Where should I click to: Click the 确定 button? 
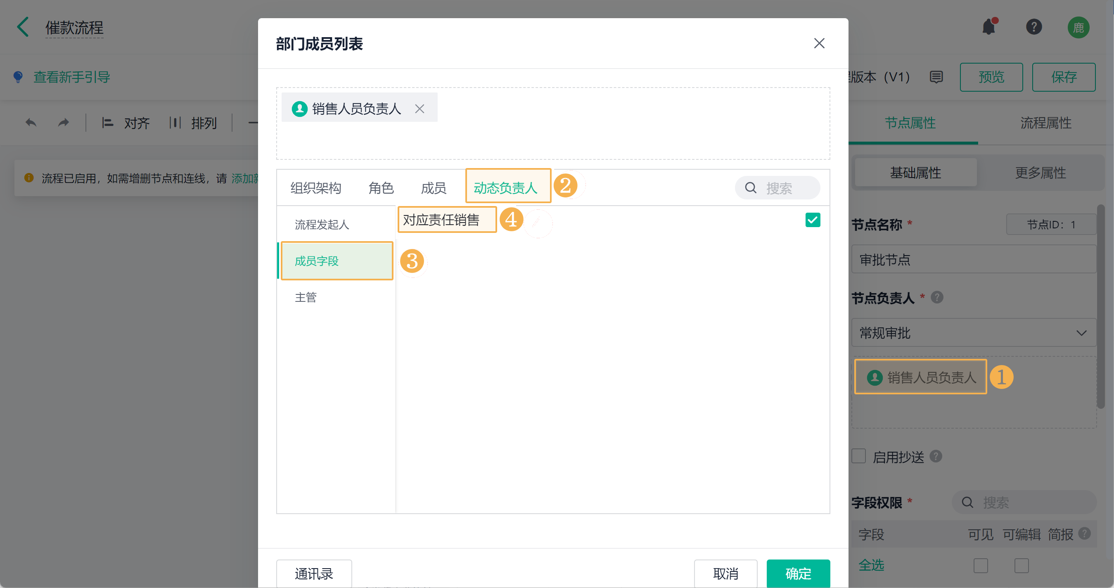pos(798,573)
